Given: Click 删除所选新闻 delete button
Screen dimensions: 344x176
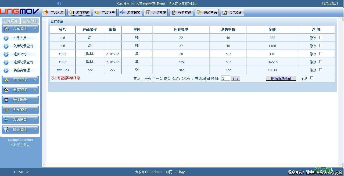Looking at the screenshot, I should [x=281, y=78].
